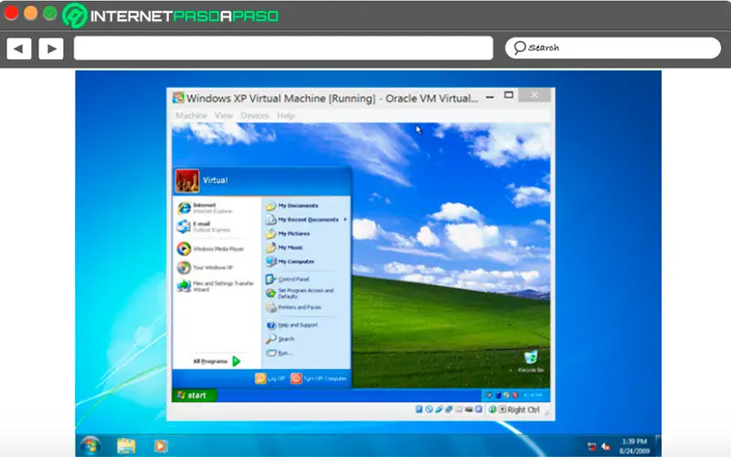Viewport: 731px width, 457px height.
Task: Click the Show Desktop strip on Windows 7 taskbar
Action: tap(658, 446)
